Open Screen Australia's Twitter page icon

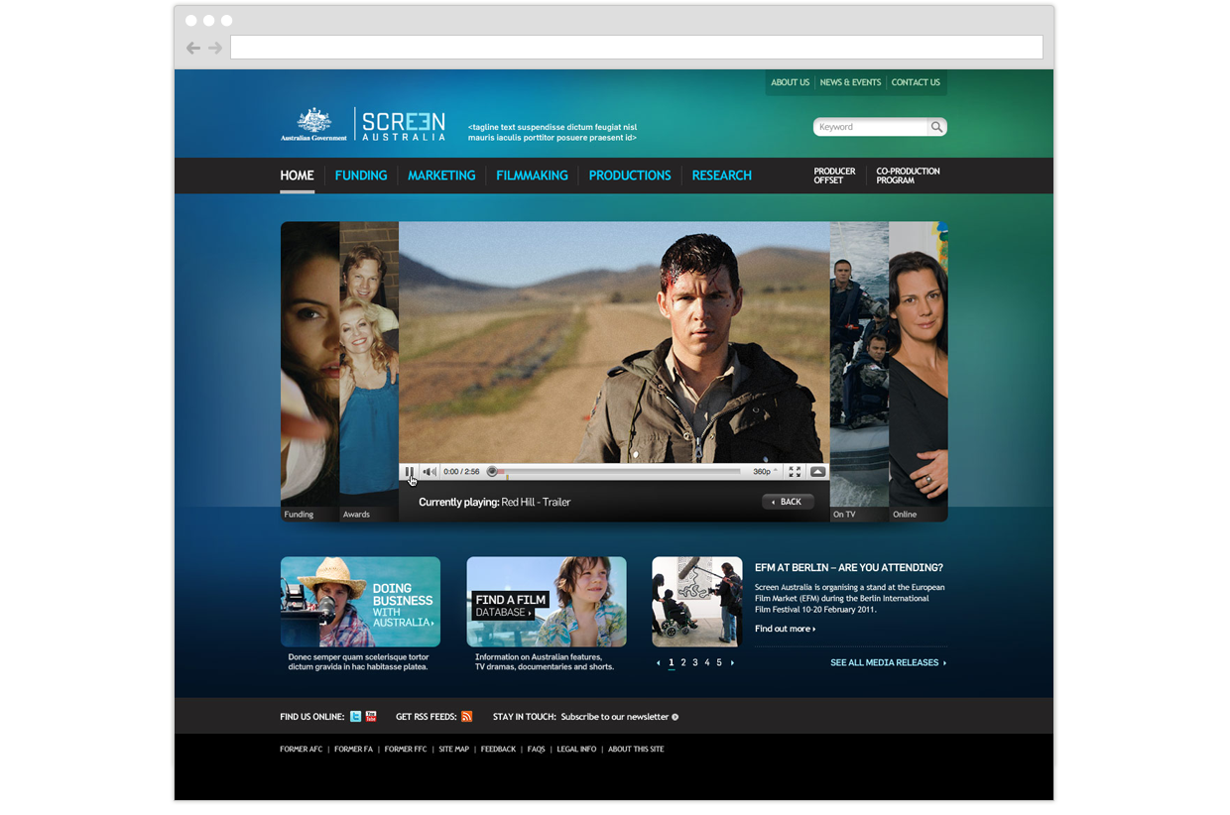coord(356,717)
